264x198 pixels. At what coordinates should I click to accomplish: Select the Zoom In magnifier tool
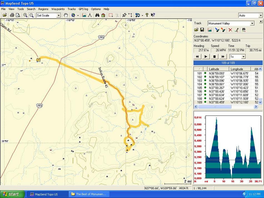(25, 15)
